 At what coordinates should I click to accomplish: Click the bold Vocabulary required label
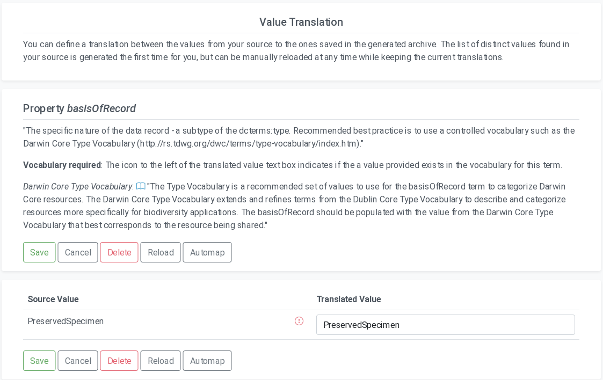[x=62, y=165]
